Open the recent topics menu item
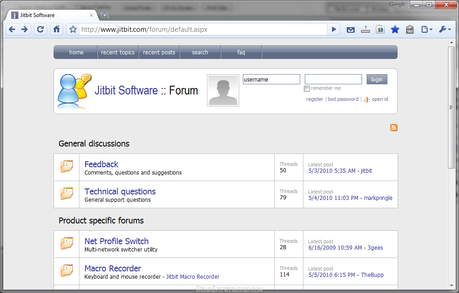The image size is (459, 293). pos(118,53)
